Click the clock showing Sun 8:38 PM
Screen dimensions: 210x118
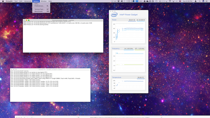(187, 1)
